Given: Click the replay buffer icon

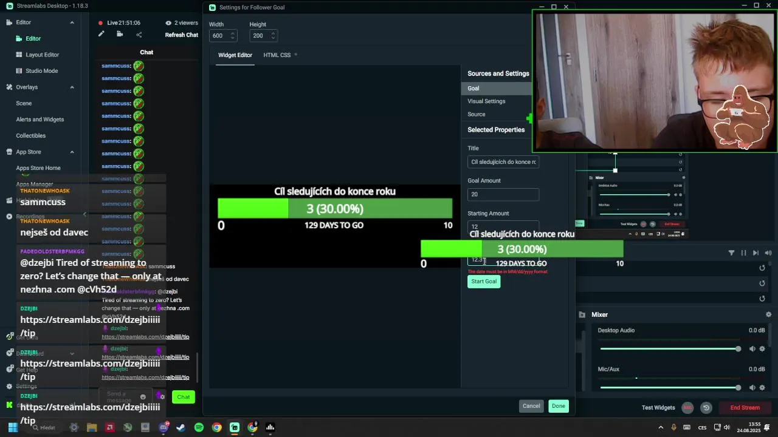Looking at the screenshot, I should pyautogui.click(x=706, y=408).
